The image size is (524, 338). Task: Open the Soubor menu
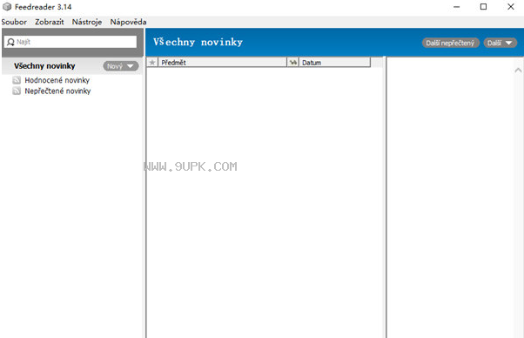[x=14, y=22]
